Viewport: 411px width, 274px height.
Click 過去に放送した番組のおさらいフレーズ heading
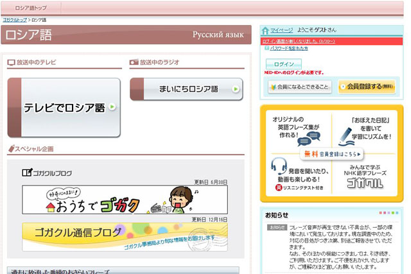[x=60, y=271]
